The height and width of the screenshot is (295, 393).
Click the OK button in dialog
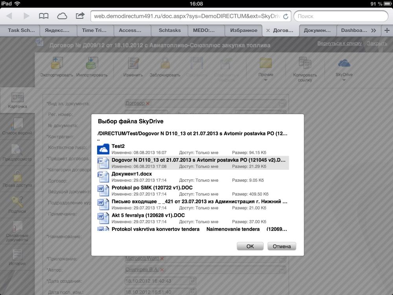(250, 246)
